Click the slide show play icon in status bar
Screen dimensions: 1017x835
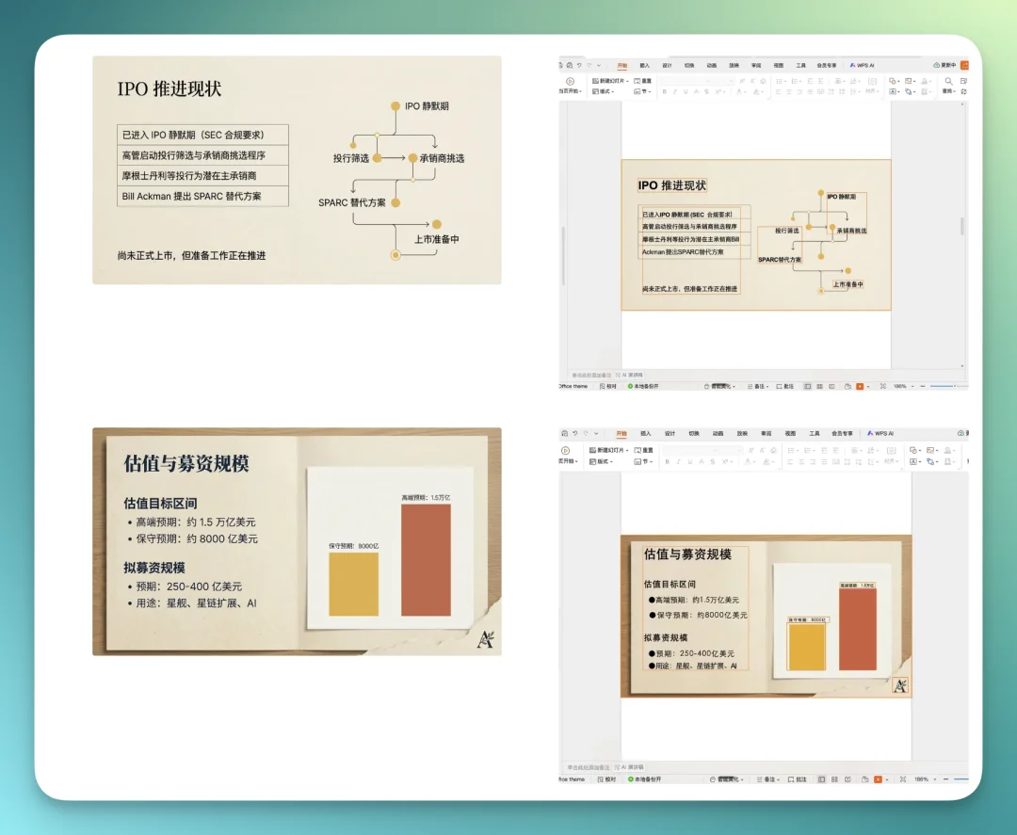pos(859,386)
